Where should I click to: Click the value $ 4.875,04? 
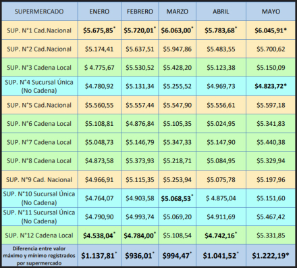[x=221, y=198]
